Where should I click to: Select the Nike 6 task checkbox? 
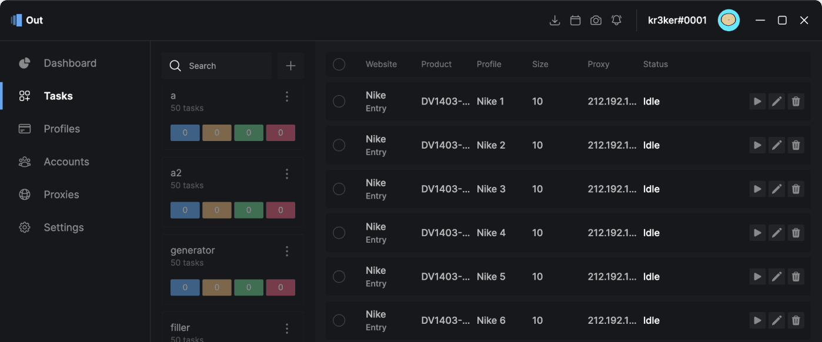pyautogui.click(x=339, y=320)
